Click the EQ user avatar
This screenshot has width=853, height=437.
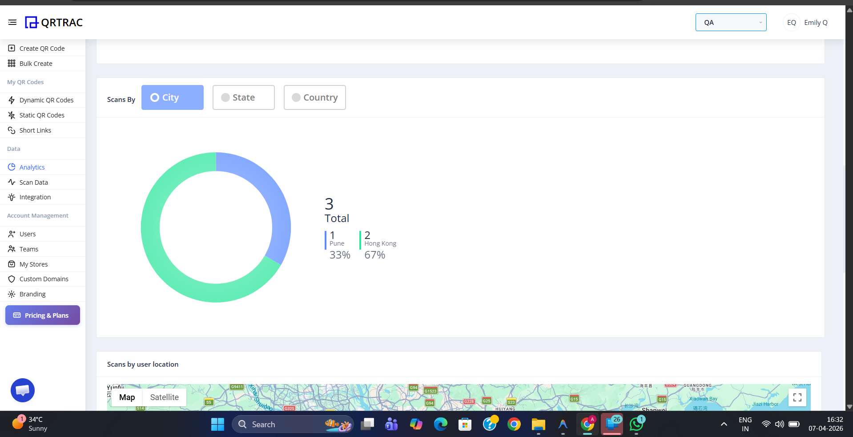click(x=791, y=23)
